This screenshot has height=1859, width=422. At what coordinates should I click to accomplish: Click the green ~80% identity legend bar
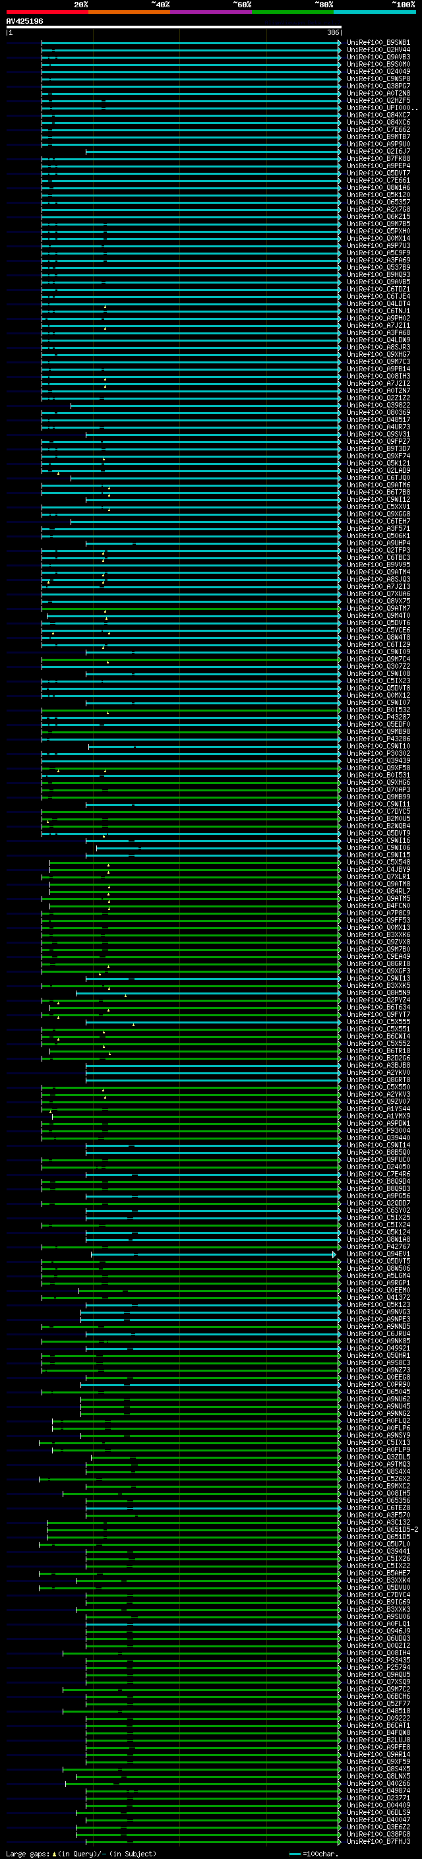(x=293, y=12)
